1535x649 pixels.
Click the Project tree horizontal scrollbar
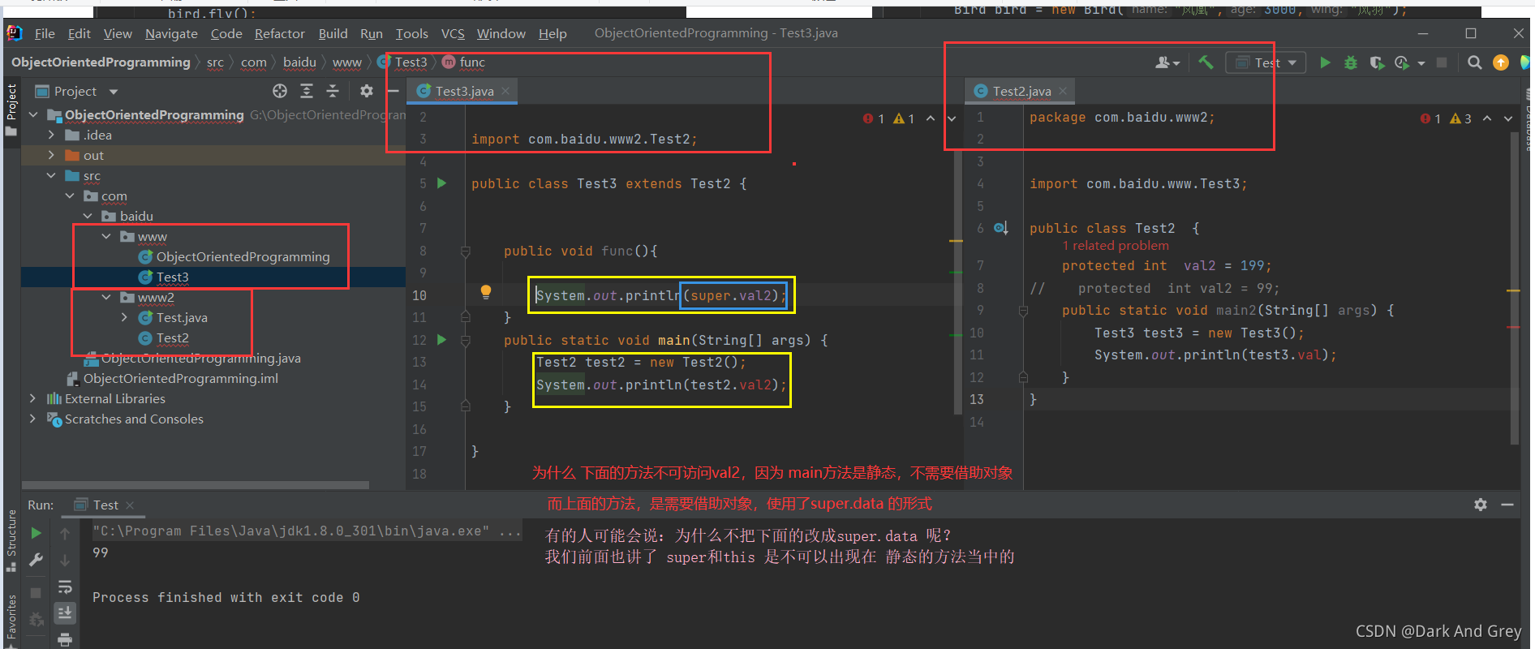(x=196, y=485)
